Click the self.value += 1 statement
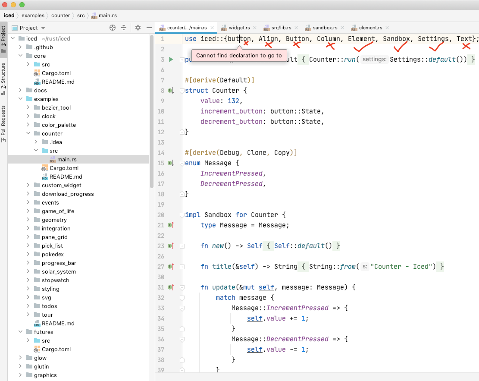479x381 pixels. [x=278, y=318]
